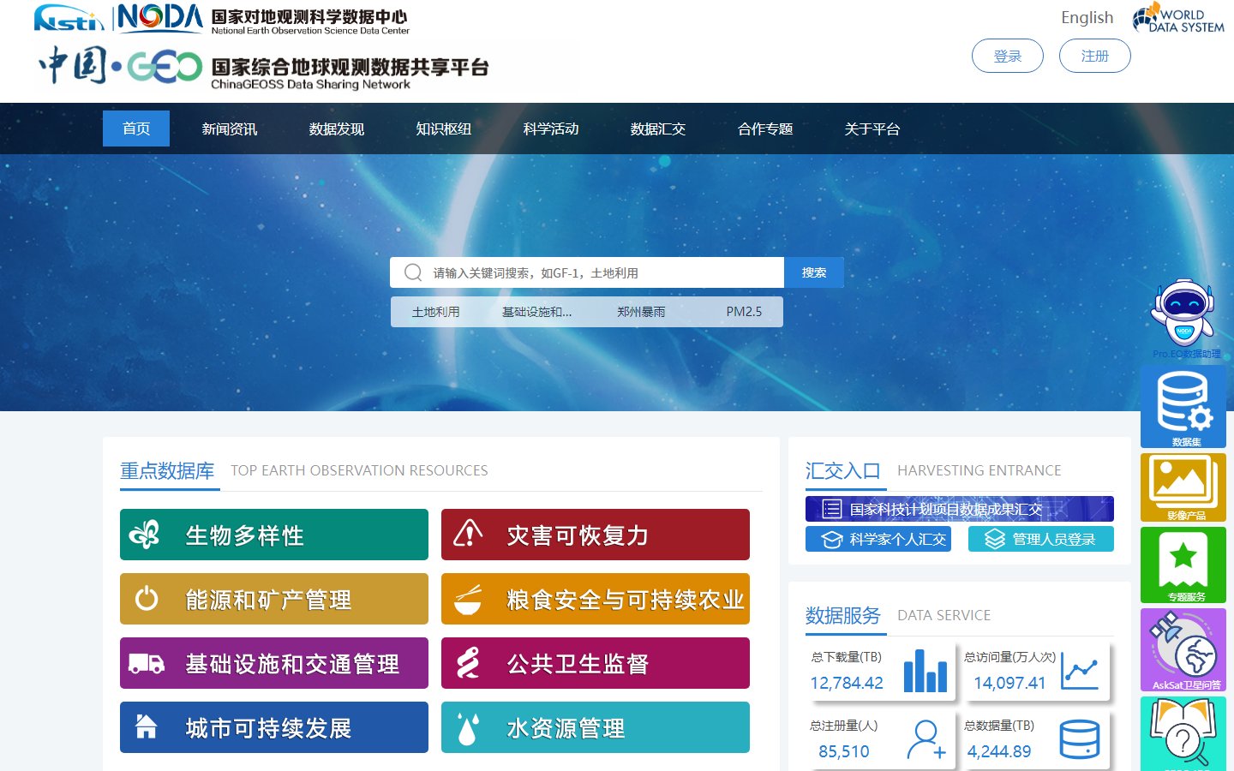This screenshot has width=1234, height=771.
Task: Open the 粮食安全与可持续农业 database
Action: (596, 599)
